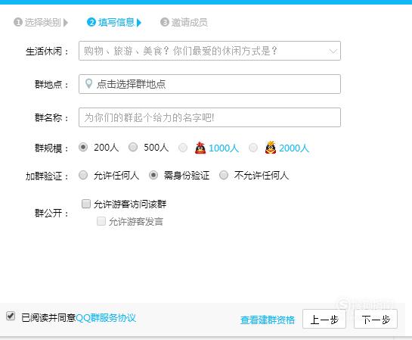Select the 1000人 group size radio button
The height and width of the screenshot is (340, 412).
click(183, 148)
